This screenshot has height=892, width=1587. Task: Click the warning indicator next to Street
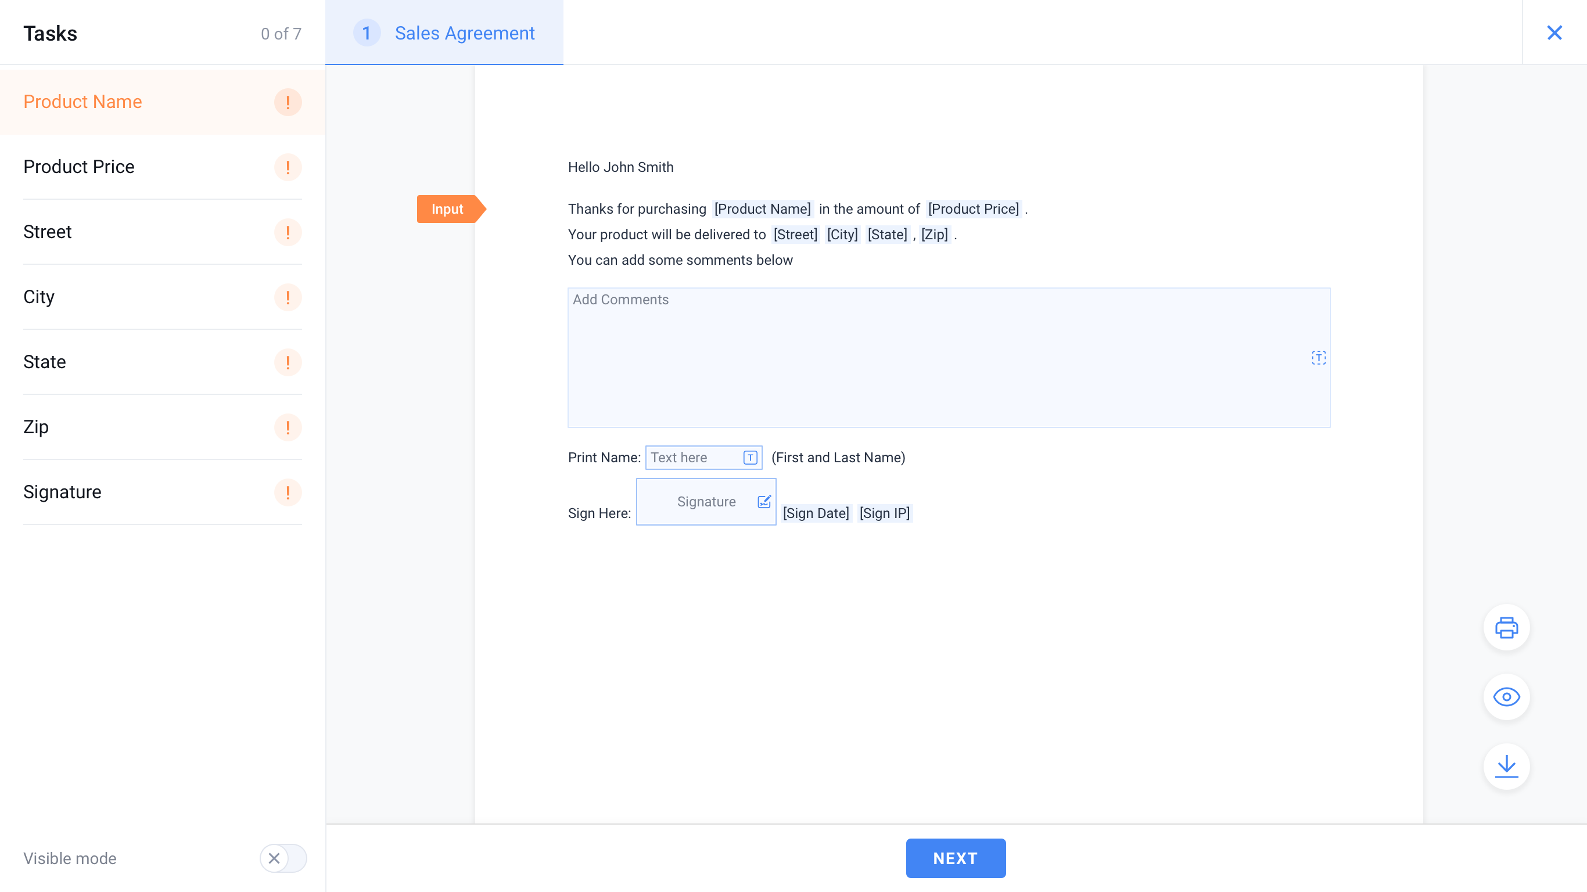point(288,232)
